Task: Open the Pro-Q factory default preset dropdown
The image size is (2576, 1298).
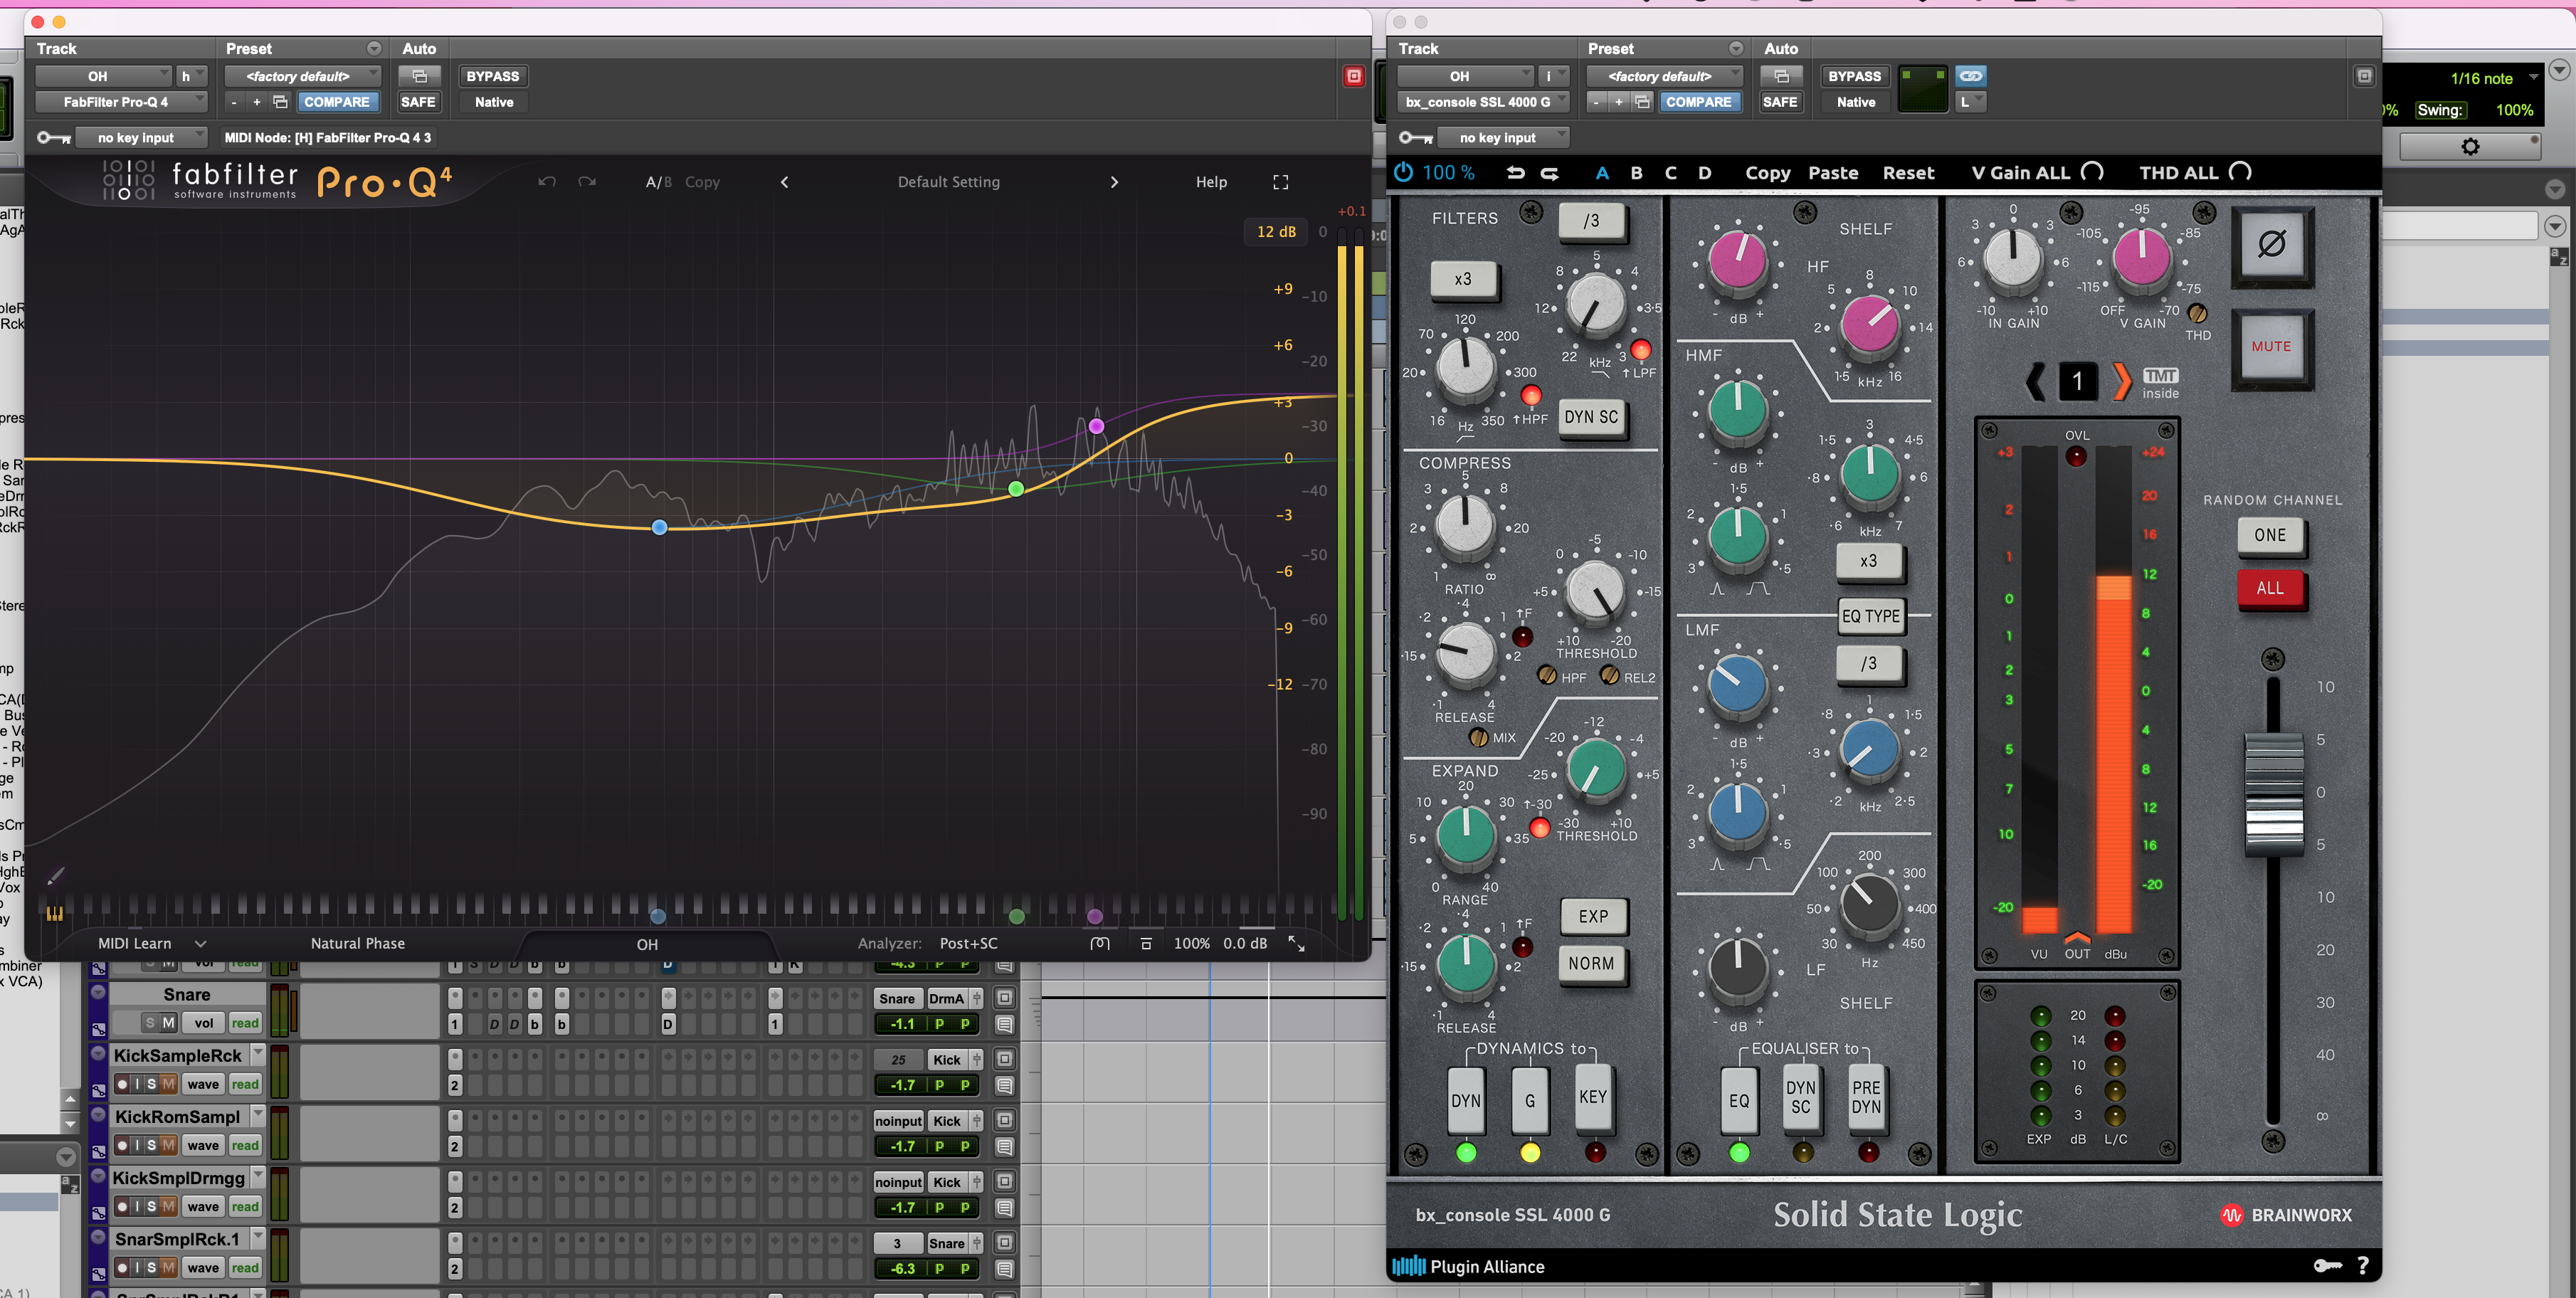Action: click(303, 76)
